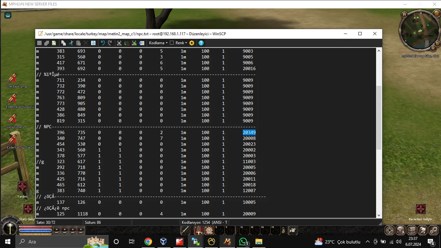
Task: Click the Delete X icon in toolbar
Action: 86,43
